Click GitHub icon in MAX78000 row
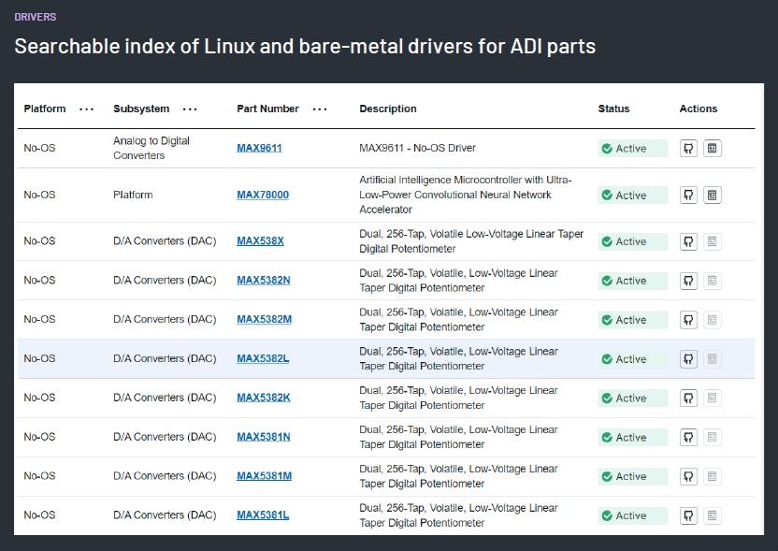Image resolution: width=778 pixels, height=551 pixels. (689, 195)
